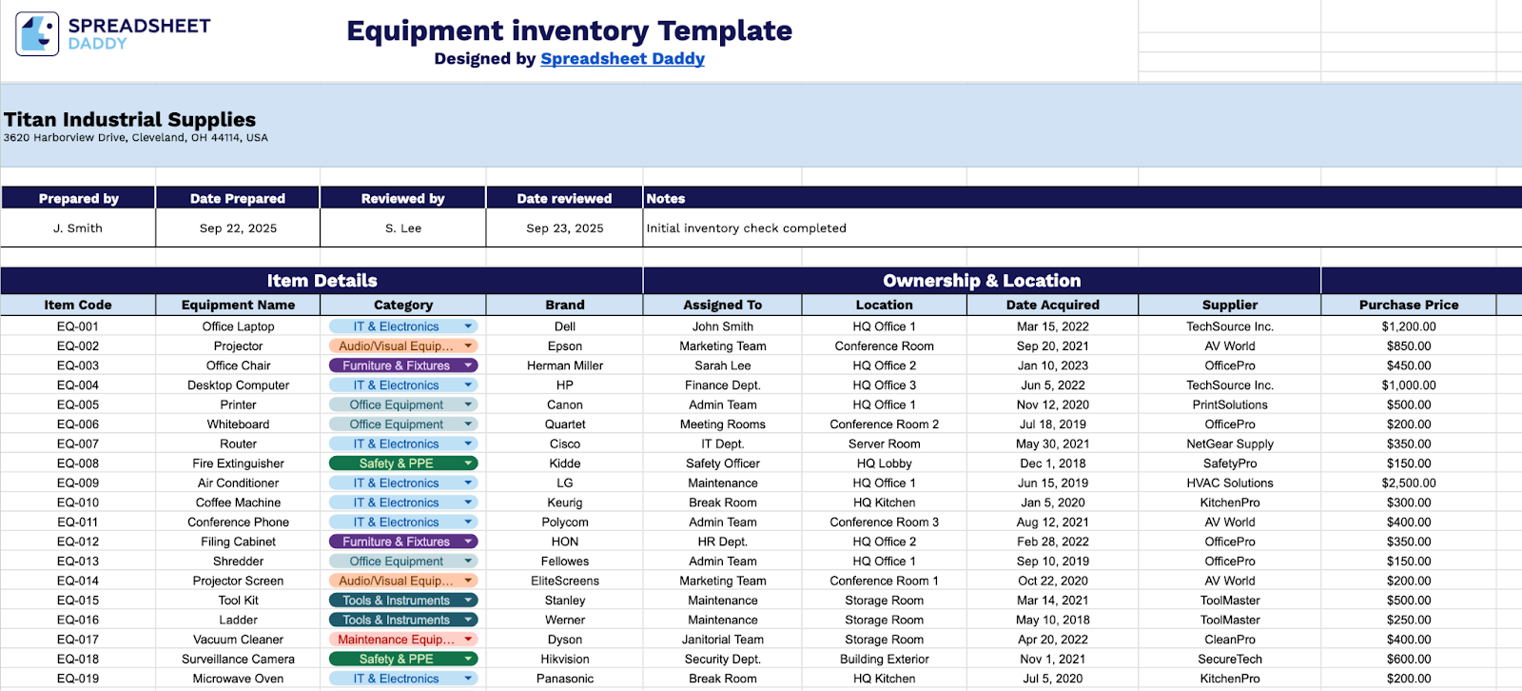
Task: Select the Date Prepared header cell
Action: [238, 198]
